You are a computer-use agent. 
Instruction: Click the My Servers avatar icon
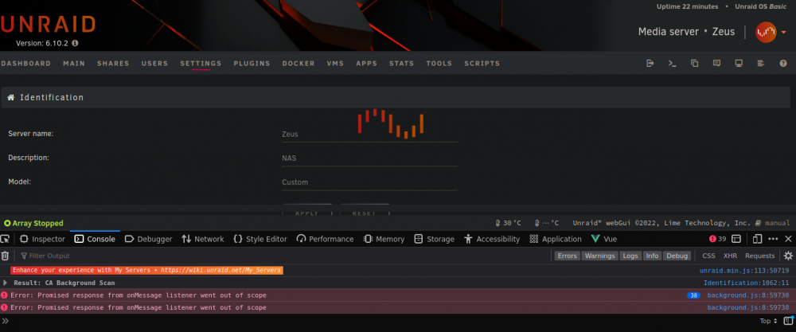[x=766, y=32]
